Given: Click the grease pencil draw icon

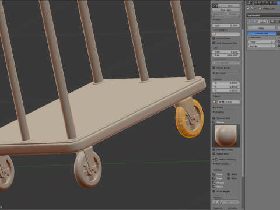Looking at the screenshot, I should coord(214,6).
